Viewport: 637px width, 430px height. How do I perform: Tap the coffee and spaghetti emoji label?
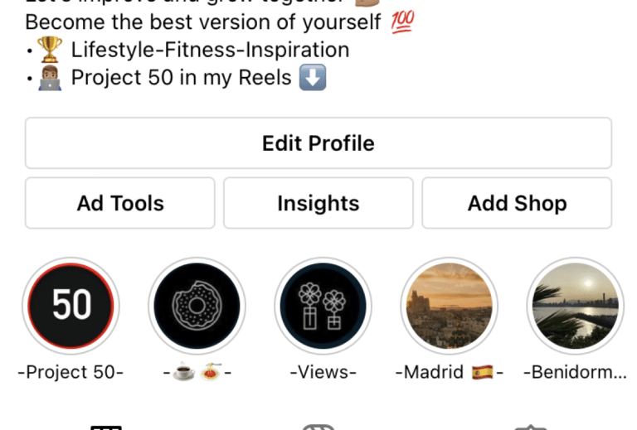point(197,372)
